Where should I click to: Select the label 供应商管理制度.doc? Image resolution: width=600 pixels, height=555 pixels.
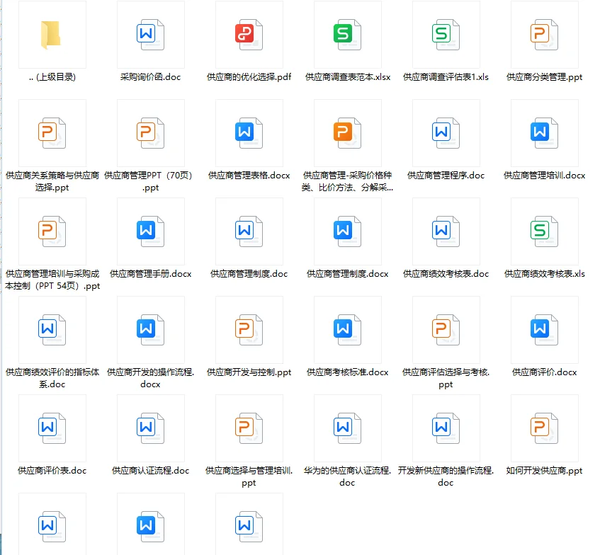[x=249, y=273]
